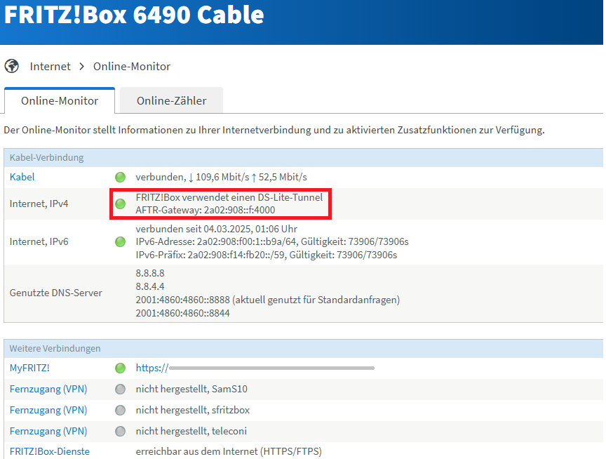606x459 pixels.
Task: Click 'nicht hergestellt, sfritzbox' status text
Action: click(x=192, y=410)
